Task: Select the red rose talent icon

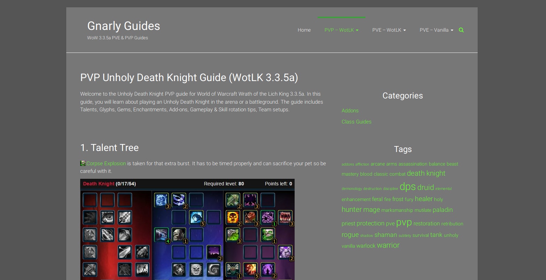Action: (x=250, y=217)
